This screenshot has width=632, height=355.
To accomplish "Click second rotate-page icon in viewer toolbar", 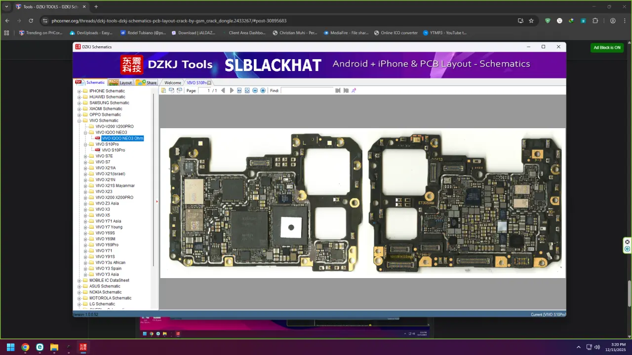I will [x=172, y=91].
